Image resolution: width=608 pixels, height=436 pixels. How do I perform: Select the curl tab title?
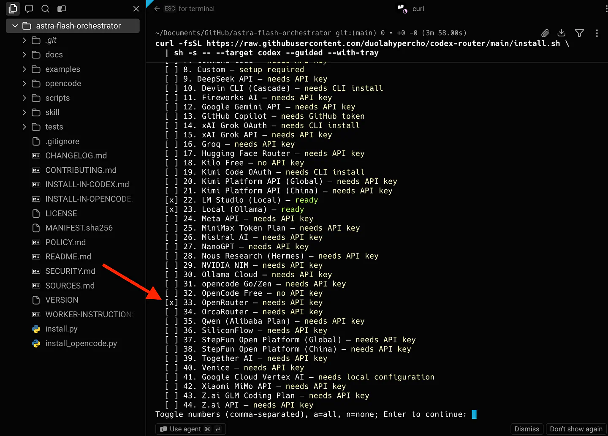point(418,8)
